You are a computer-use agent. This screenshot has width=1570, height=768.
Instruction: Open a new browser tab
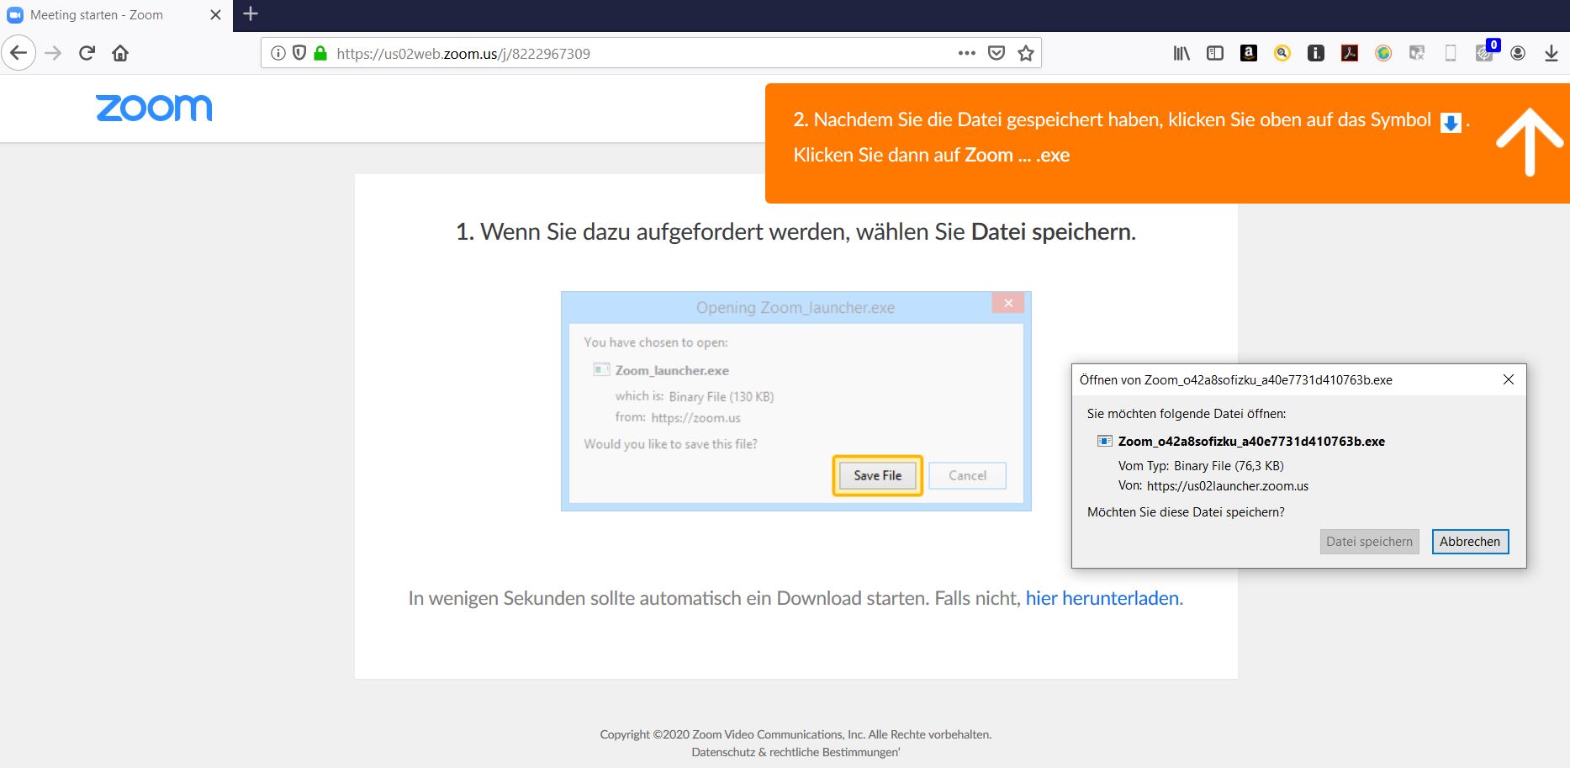pyautogui.click(x=251, y=13)
